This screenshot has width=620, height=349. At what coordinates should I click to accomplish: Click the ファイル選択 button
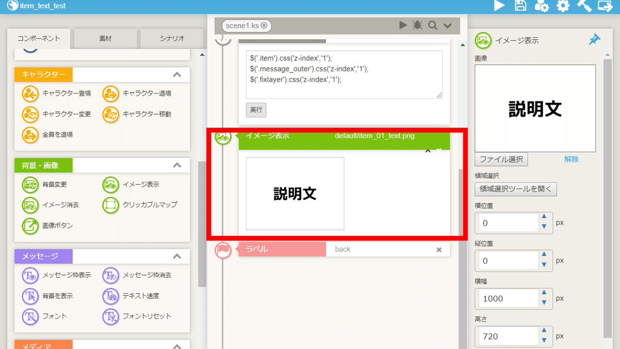pyautogui.click(x=501, y=159)
